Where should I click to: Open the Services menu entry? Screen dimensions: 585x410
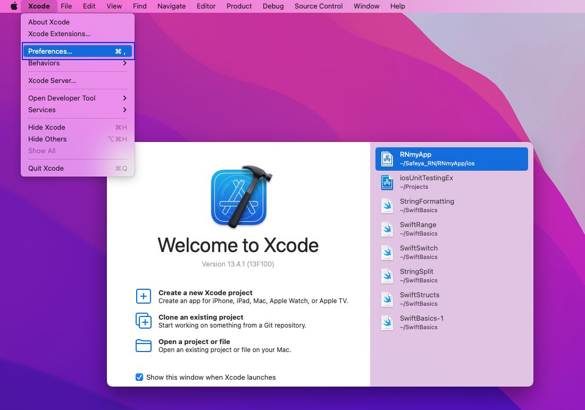(78, 110)
